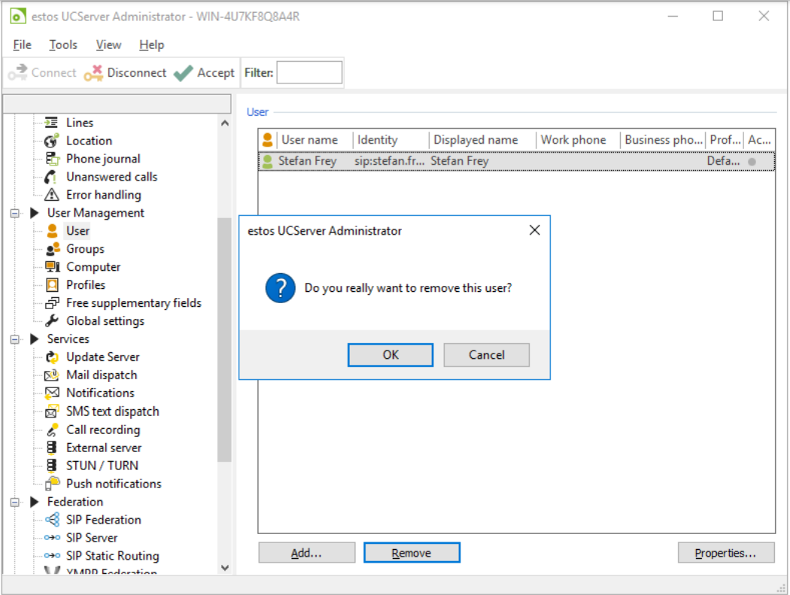Click the Global settings wrench icon
The height and width of the screenshot is (595, 790).
coord(52,321)
